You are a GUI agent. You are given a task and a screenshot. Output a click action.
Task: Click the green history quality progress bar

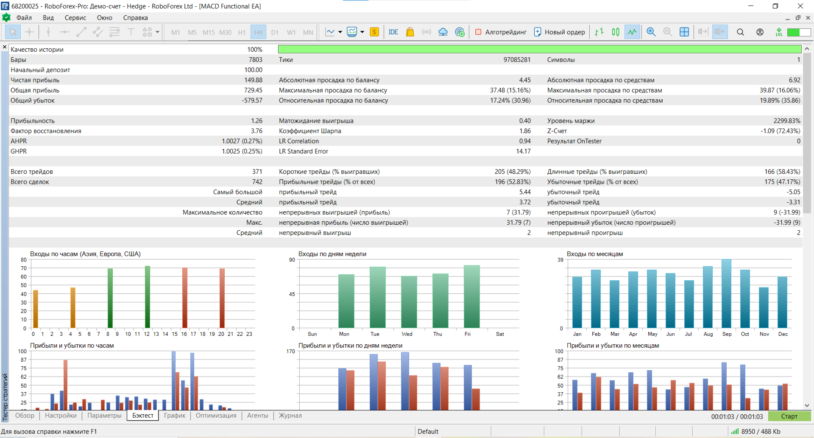point(539,50)
